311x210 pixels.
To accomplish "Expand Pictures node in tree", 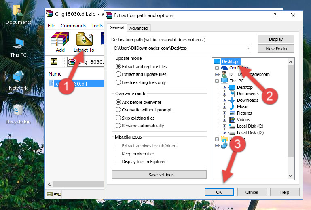I will click(x=224, y=113).
